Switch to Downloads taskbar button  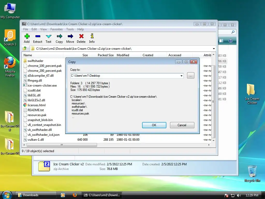point(36,195)
